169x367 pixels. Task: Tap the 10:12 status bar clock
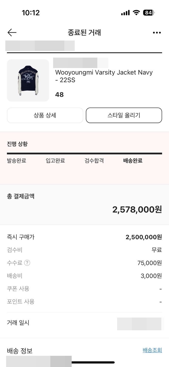31,13
